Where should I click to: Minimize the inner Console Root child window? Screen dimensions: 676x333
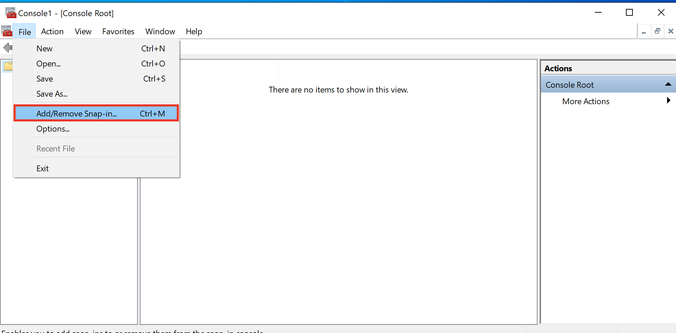pyautogui.click(x=644, y=32)
